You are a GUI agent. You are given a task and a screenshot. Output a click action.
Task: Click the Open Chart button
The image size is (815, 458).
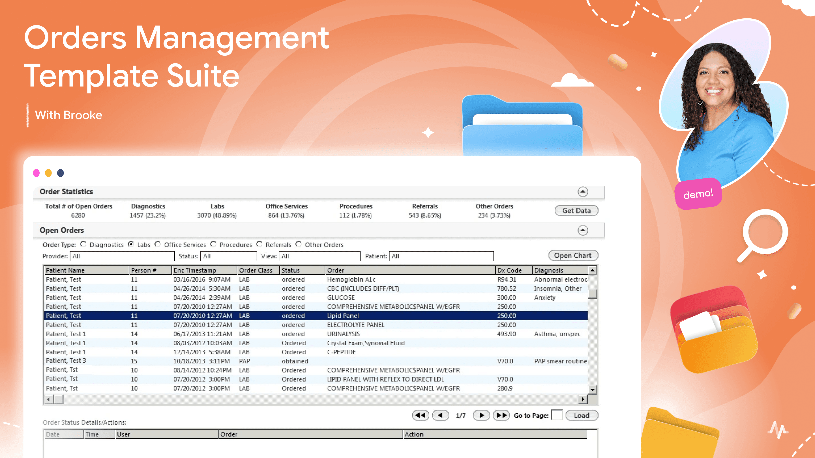pos(573,255)
